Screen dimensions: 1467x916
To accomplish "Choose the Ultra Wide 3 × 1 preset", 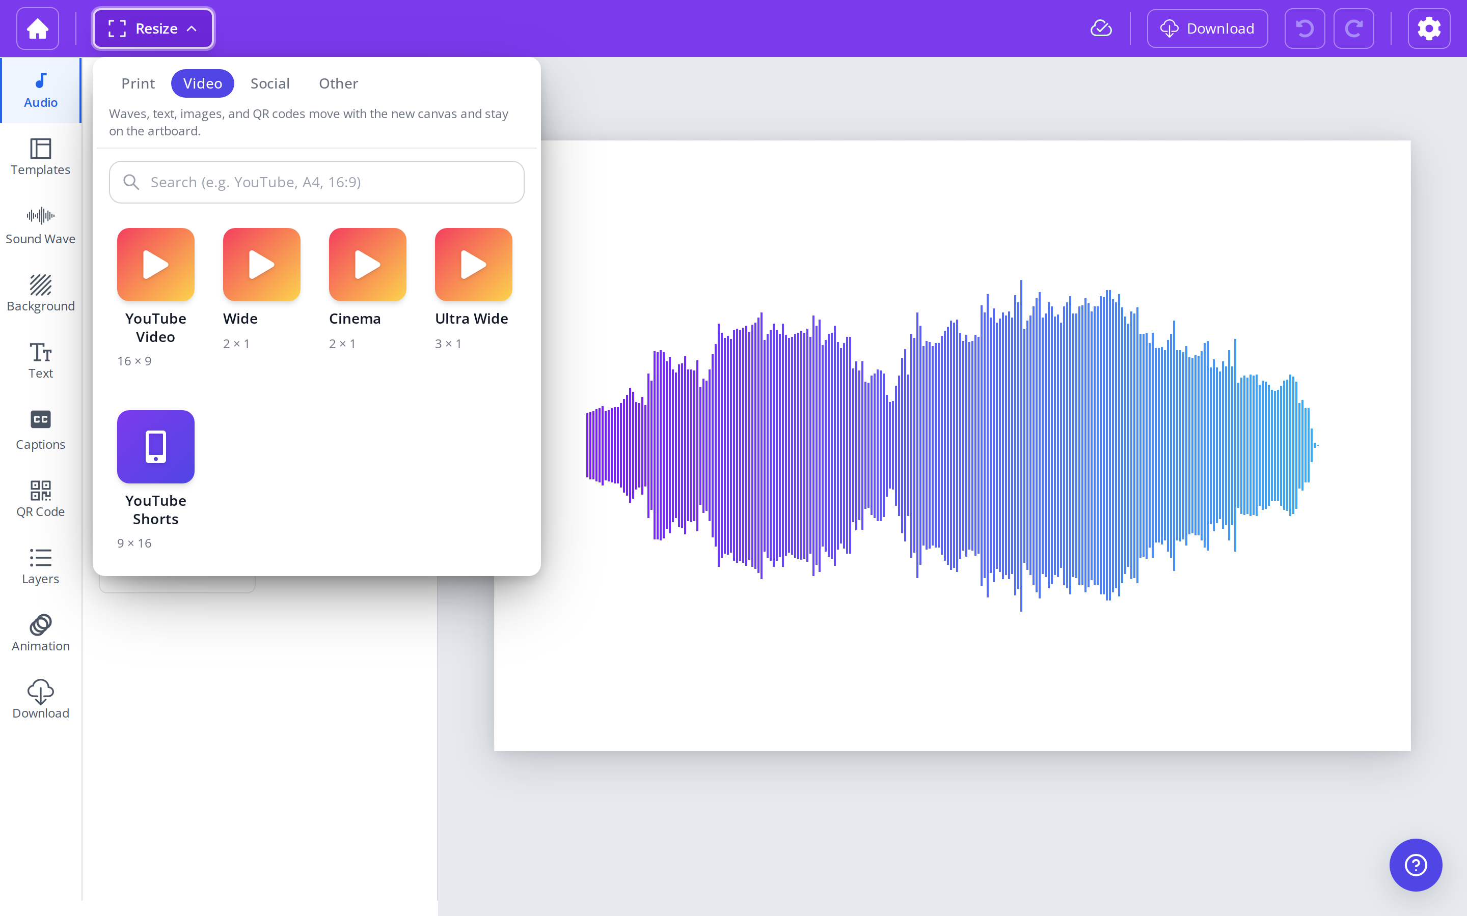I will 473,289.
